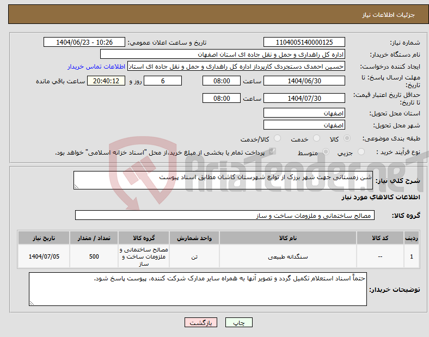
Task: Click the چاپ print button
Action: [x=239, y=322]
